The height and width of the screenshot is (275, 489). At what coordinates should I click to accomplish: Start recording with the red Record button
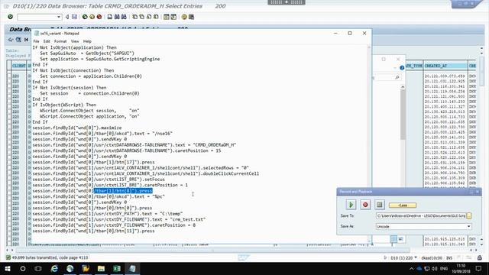point(365,205)
